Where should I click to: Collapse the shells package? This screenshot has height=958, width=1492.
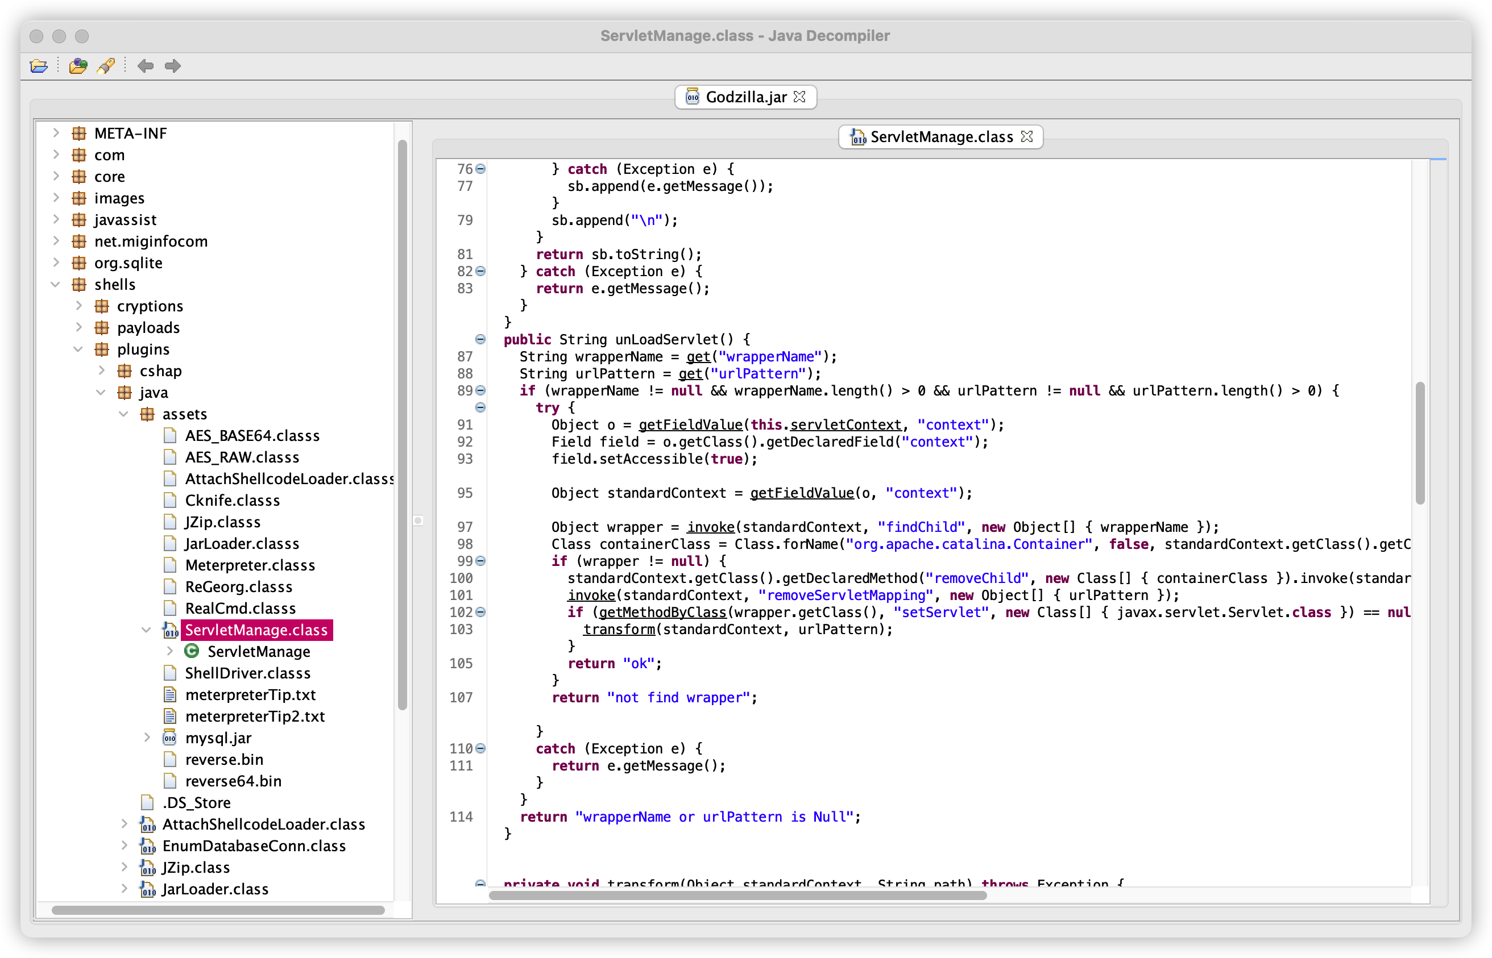click(55, 284)
